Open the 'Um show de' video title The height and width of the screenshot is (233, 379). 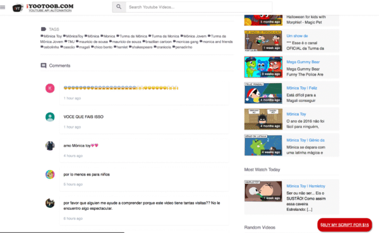[x=297, y=36]
